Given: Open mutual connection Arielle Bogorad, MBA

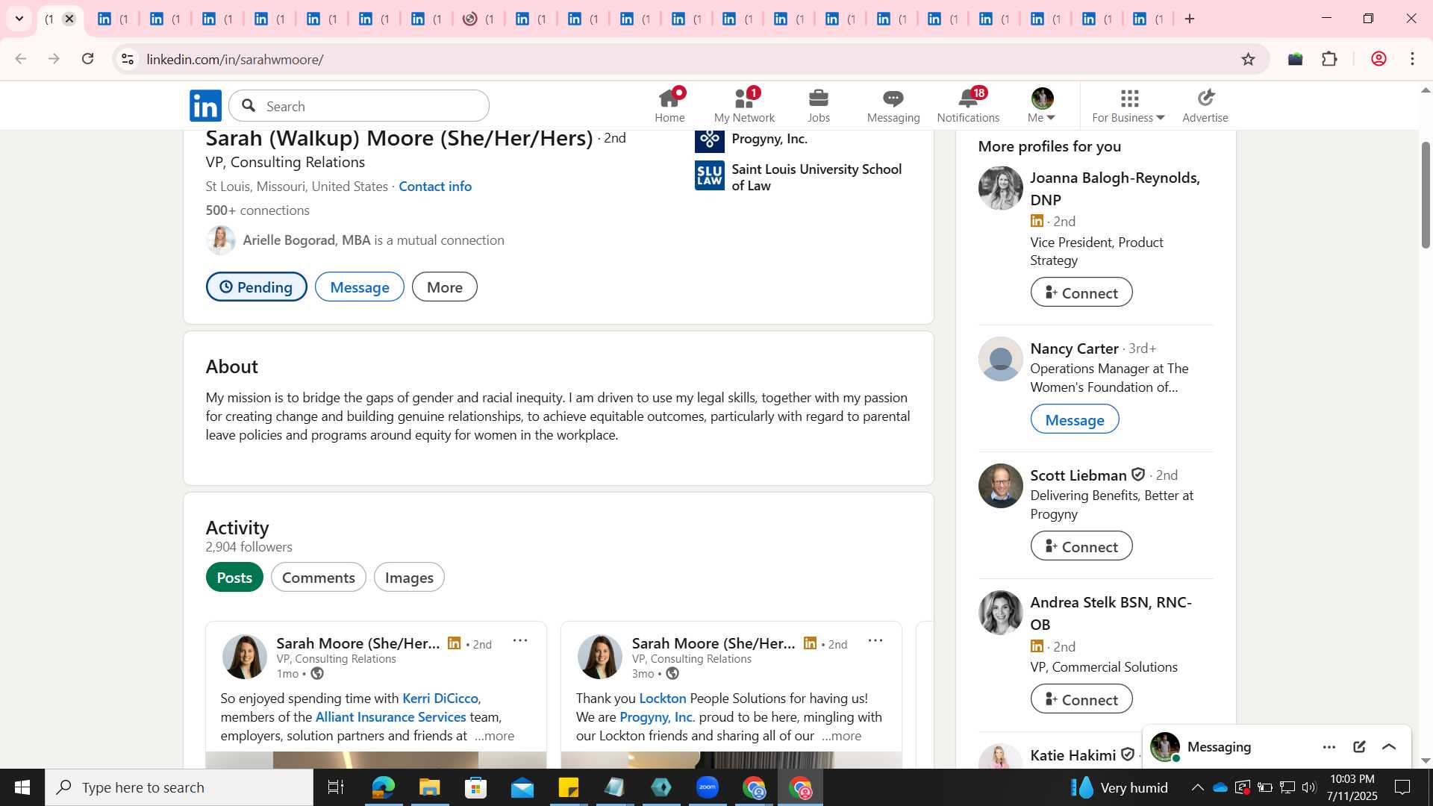Looking at the screenshot, I should click(x=307, y=240).
